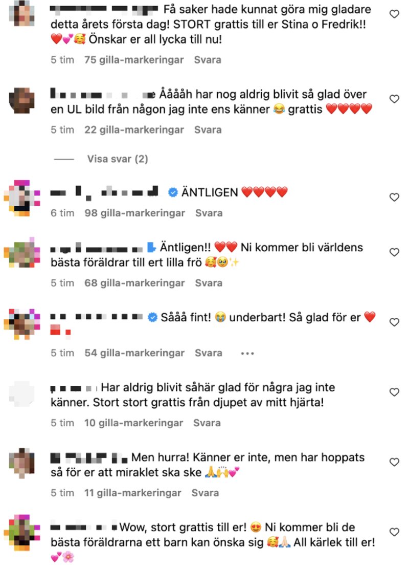Like the "Har aldrig blivit såhär glad" comment
Viewport: 409px width, 569px height.
(394, 392)
